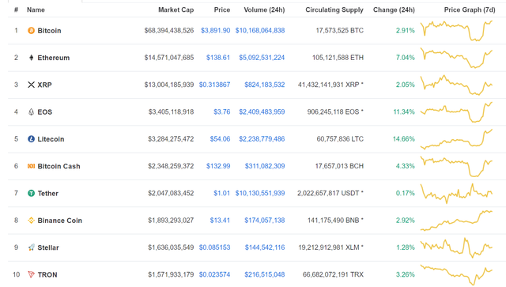Open the Ethereum name link
Viewport: 506px width, 287px height.
pyautogui.click(x=53, y=58)
